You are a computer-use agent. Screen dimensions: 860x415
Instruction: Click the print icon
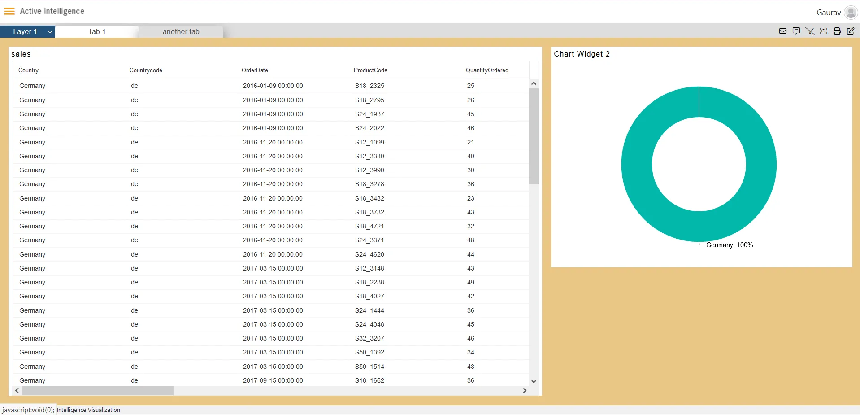(837, 31)
